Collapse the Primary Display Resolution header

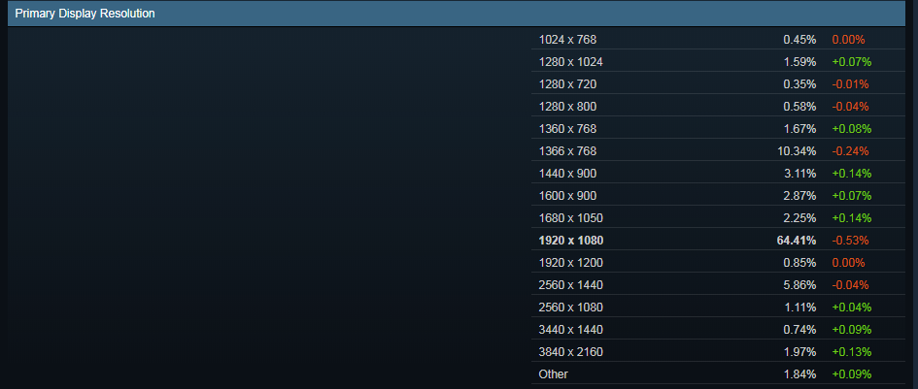pos(85,14)
